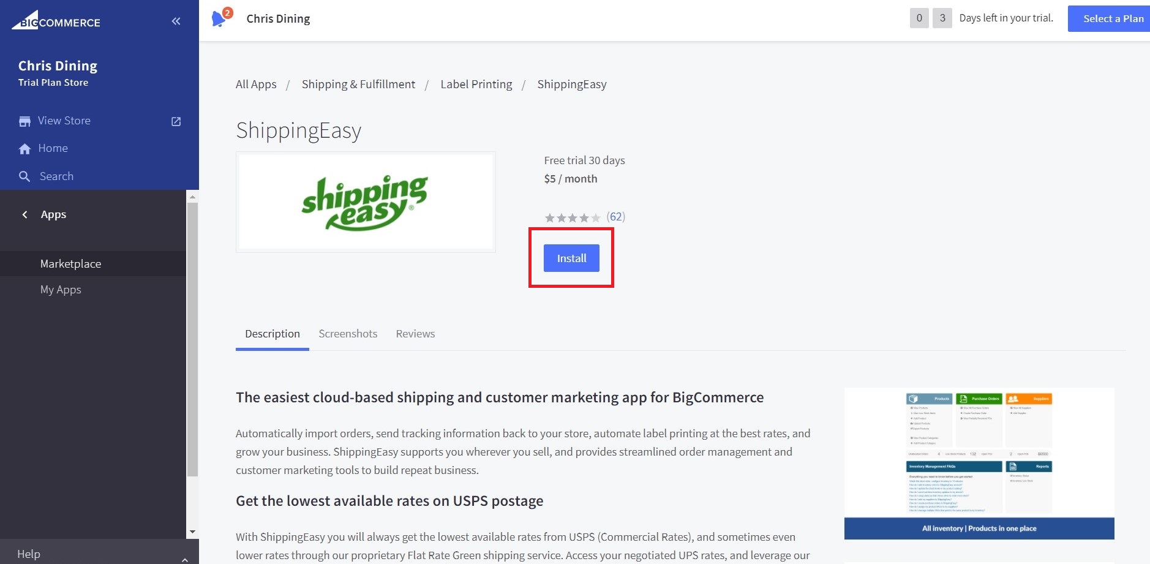Switch to the Screenshots tab
Image resolution: width=1150 pixels, height=564 pixels.
pyautogui.click(x=348, y=334)
